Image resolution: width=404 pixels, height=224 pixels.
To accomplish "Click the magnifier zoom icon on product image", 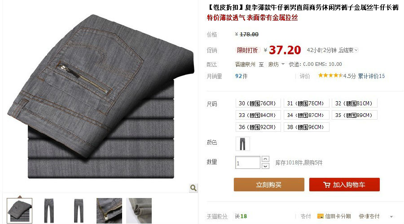I will click(x=193, y=188).
